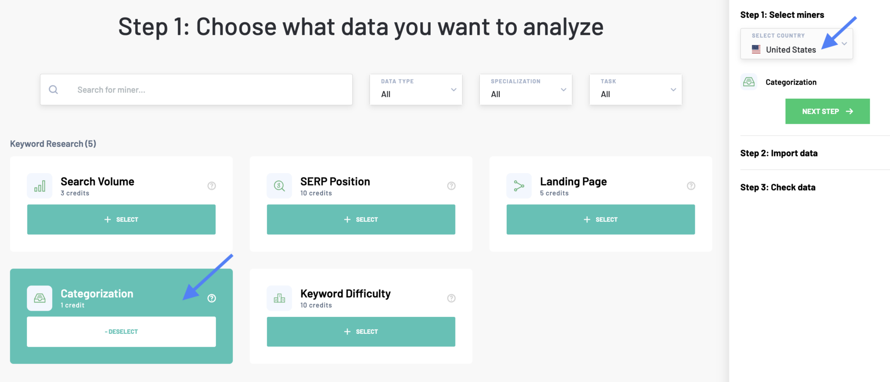Click the United States flag icon
Viewport: 890px width, 382px height.
point(756,50)
